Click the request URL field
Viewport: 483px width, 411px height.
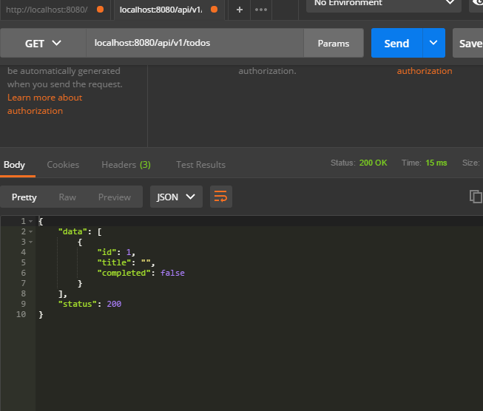(x=195, y=43)
